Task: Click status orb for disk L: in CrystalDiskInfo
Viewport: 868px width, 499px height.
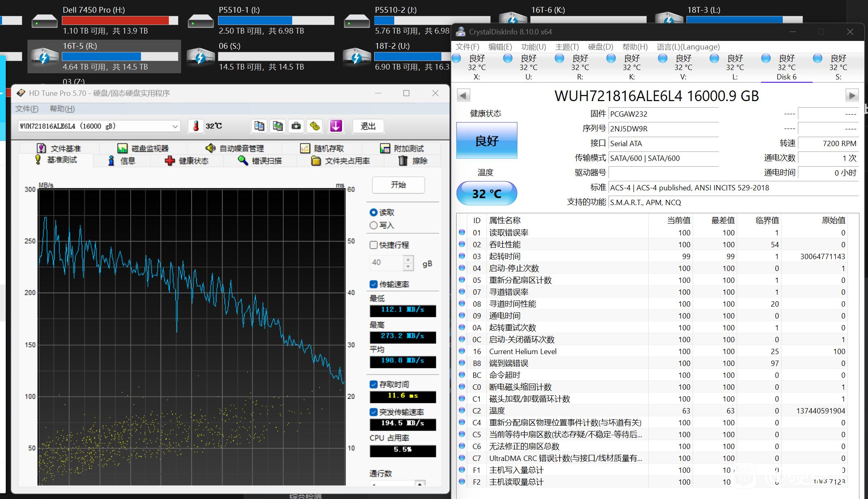Action: [714, 59]
